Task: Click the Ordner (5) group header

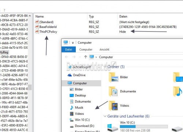Action: tap(116, 67)
